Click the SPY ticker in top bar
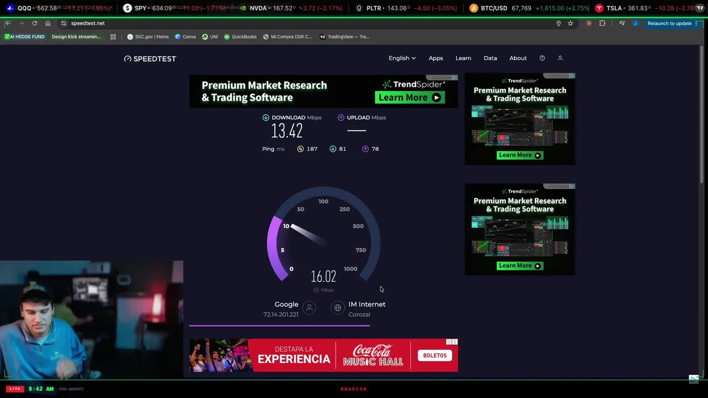708x398 pixels. pyautogui.click(x=174, y=8)
